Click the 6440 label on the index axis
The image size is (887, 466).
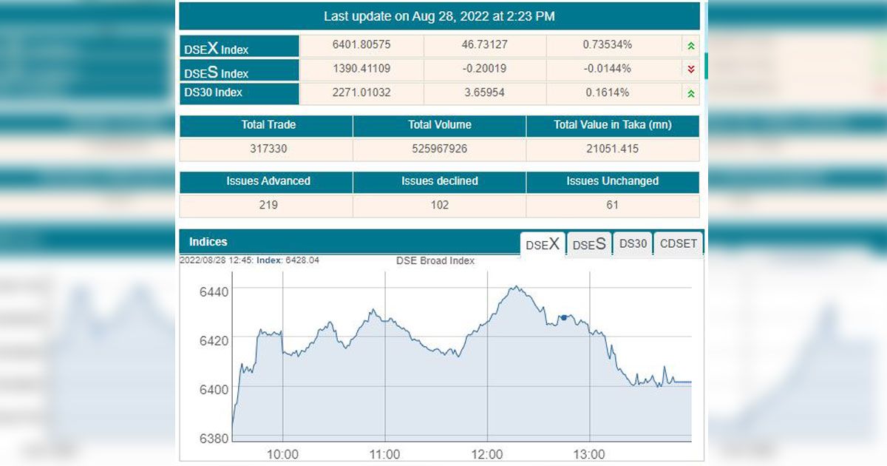coord(214,291)
